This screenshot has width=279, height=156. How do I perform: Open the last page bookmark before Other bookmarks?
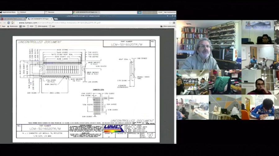pos(52,26)
